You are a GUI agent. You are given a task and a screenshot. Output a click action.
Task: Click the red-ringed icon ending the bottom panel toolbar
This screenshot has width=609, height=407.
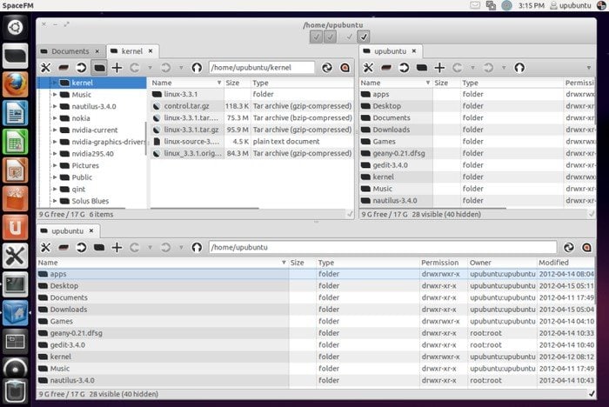tap(586, 247)
